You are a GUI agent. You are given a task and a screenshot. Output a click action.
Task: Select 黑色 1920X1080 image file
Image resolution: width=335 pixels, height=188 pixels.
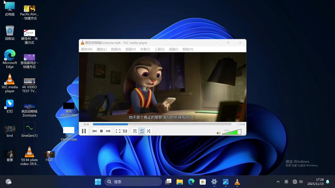(x=69, y=110)
